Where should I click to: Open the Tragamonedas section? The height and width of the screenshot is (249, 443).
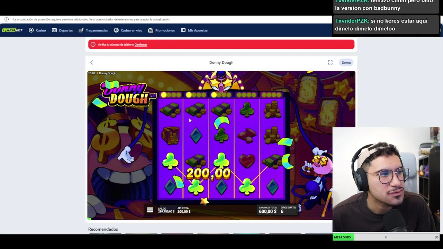click(93, 30)
